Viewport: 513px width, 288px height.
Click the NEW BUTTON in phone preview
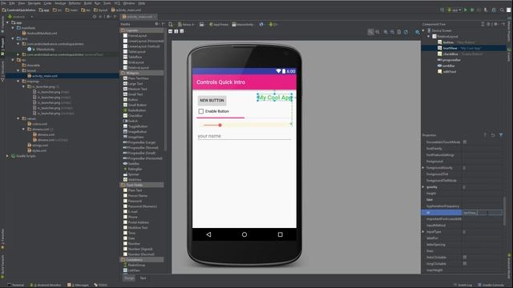click(212, 101)
